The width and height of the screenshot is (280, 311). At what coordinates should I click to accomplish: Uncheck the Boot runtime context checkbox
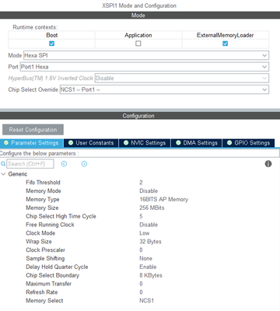click(52, 44)
